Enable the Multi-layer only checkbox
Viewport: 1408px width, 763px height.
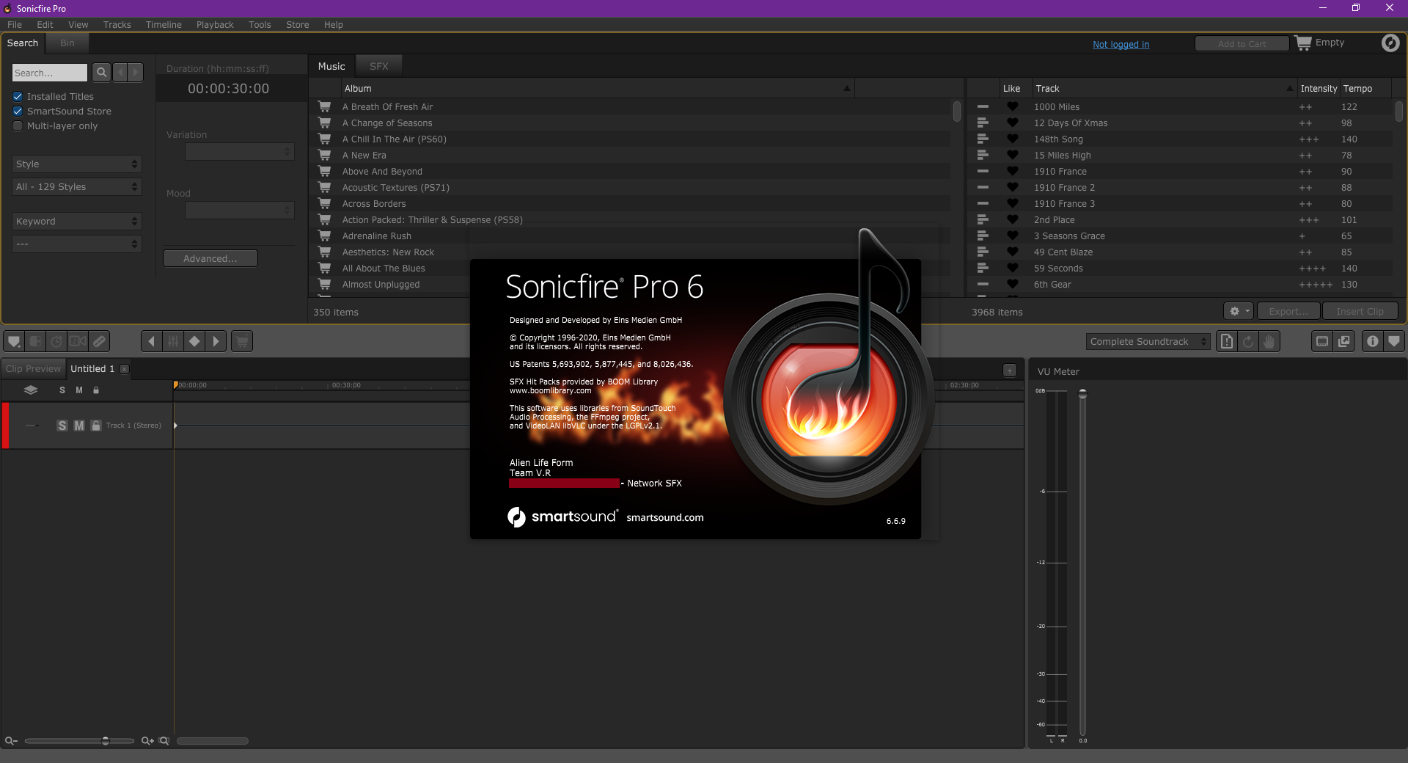point(18,125)
